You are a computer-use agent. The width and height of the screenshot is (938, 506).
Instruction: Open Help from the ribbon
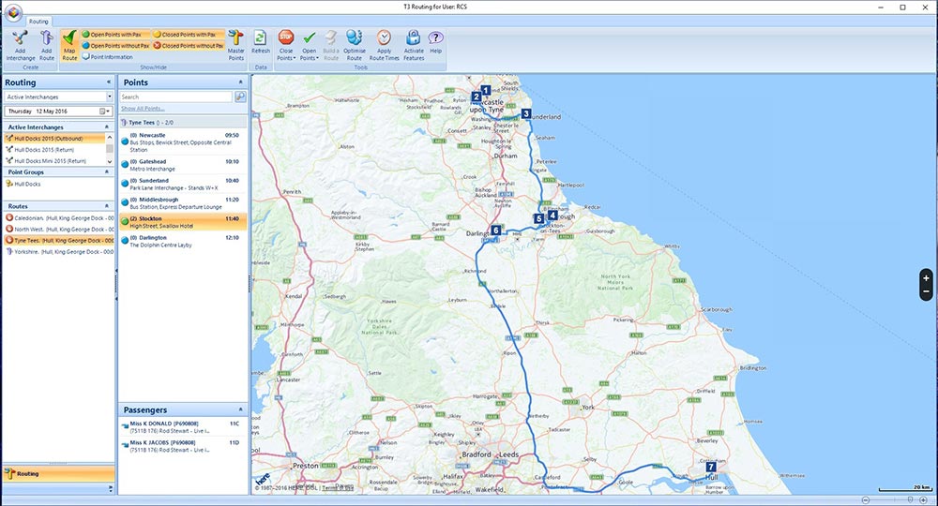[x=435, y=43]
